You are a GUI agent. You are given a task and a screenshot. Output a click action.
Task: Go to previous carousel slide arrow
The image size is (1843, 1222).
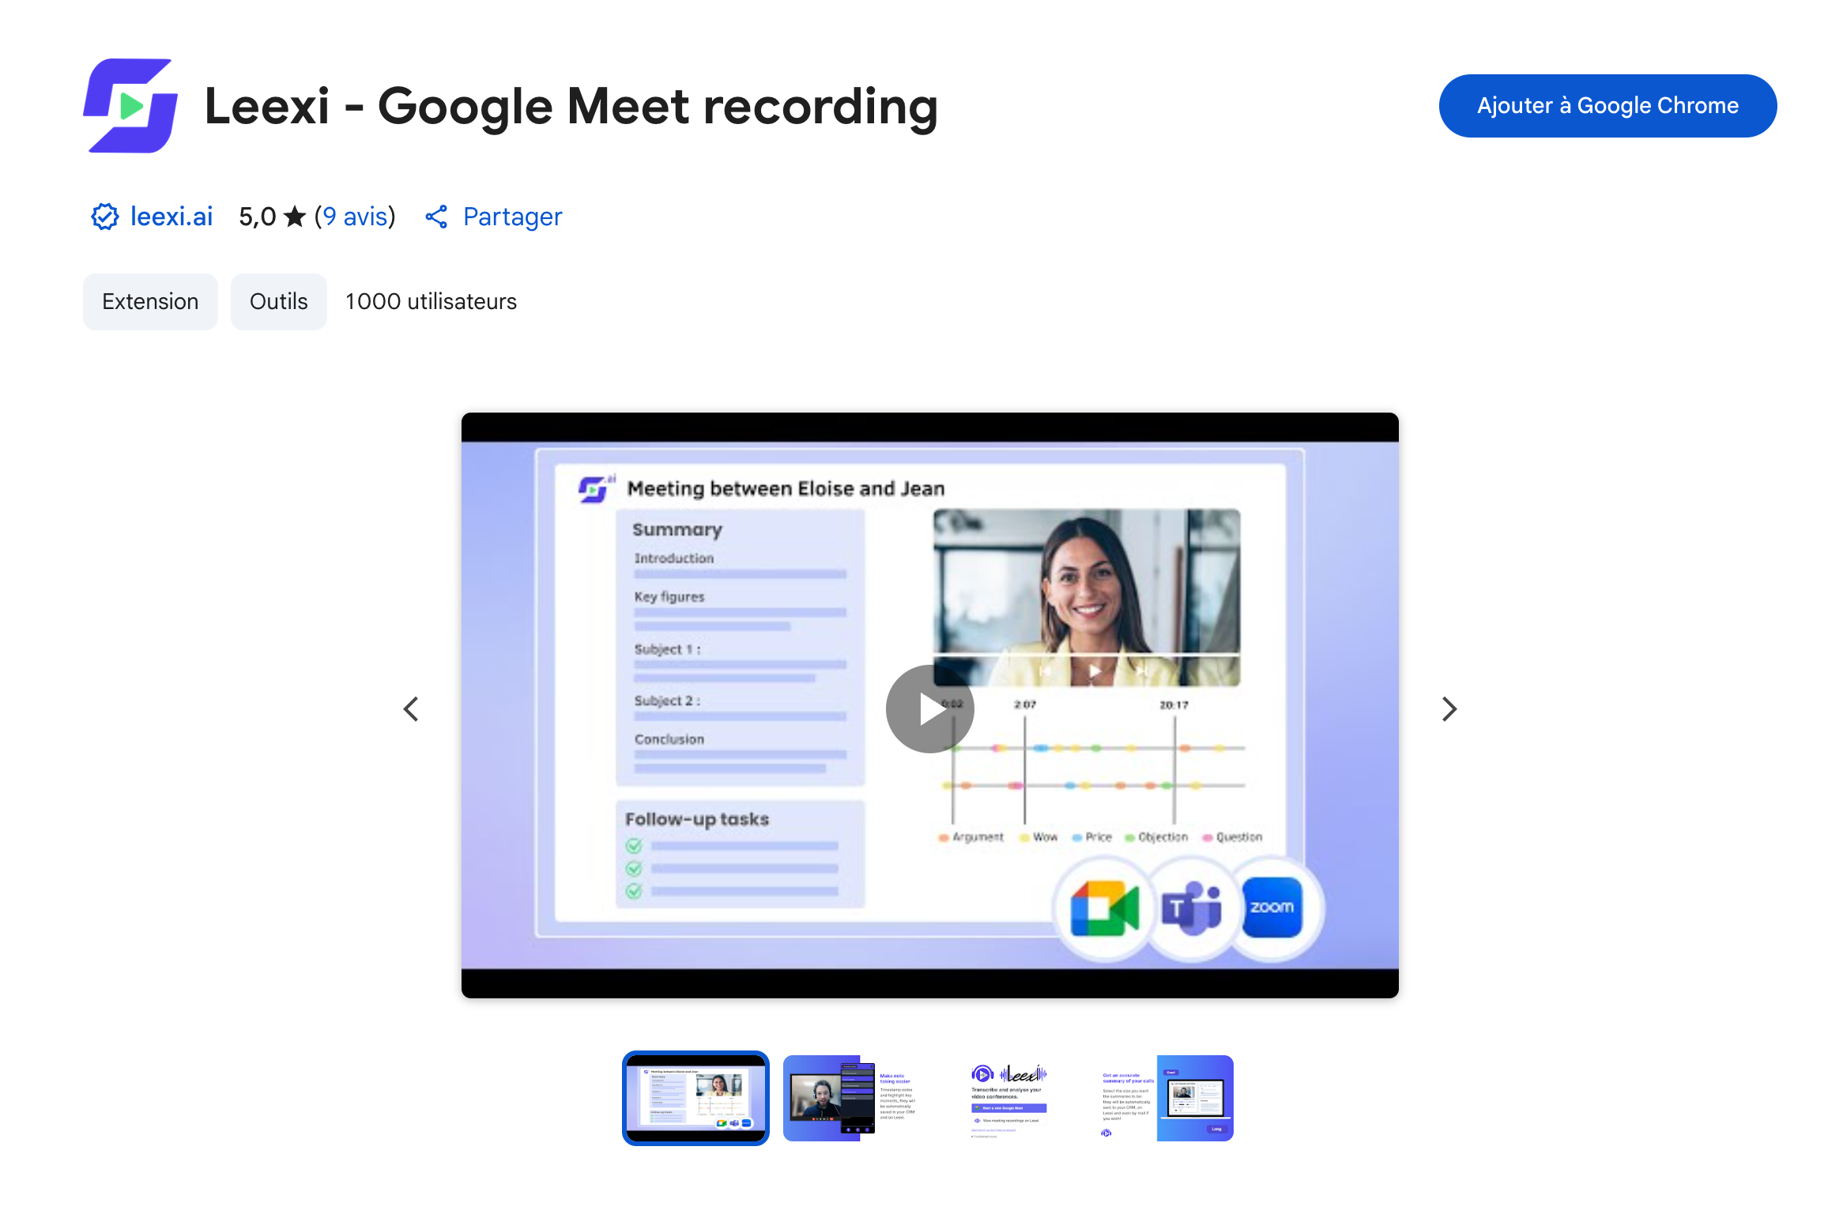411,709
